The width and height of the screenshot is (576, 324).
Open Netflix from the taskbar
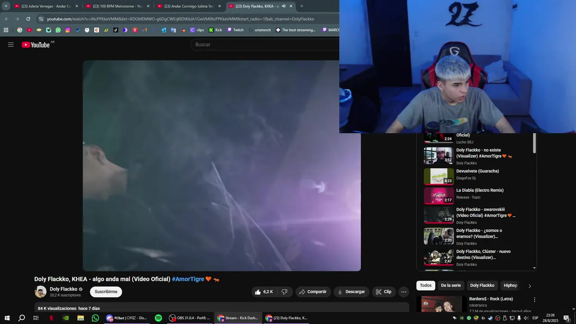tap(51, 318)
